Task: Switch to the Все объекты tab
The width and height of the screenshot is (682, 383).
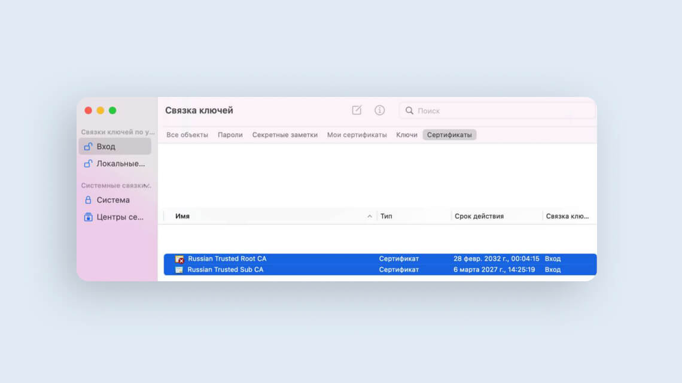Action: point(187,135)
